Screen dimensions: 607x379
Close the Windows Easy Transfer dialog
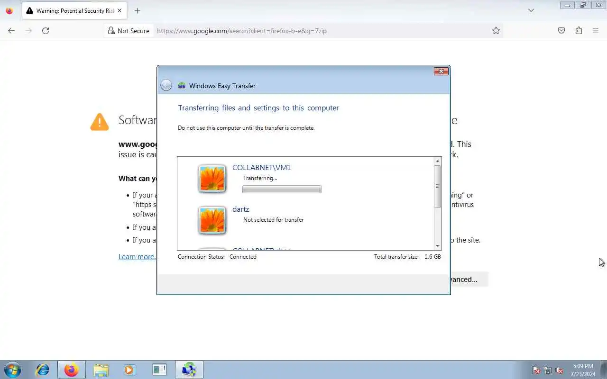[441, 71]
